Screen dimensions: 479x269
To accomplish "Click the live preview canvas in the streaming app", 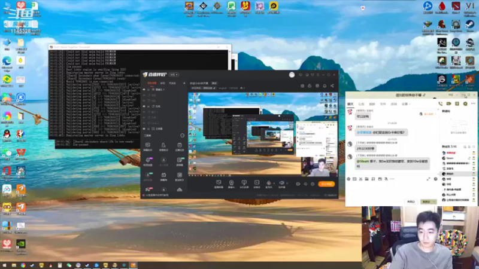I will 263,134.
